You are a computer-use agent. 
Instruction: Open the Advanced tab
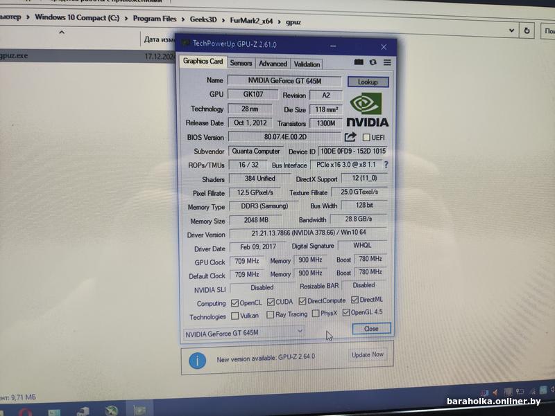coord(273,64)
